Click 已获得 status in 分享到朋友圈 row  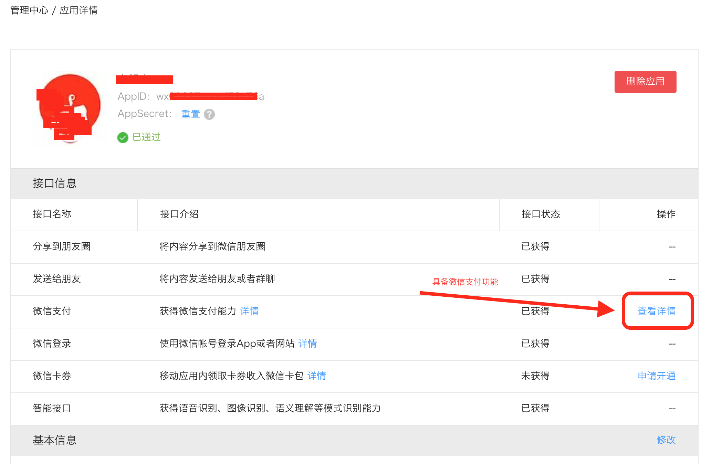(x=535, y=246)
